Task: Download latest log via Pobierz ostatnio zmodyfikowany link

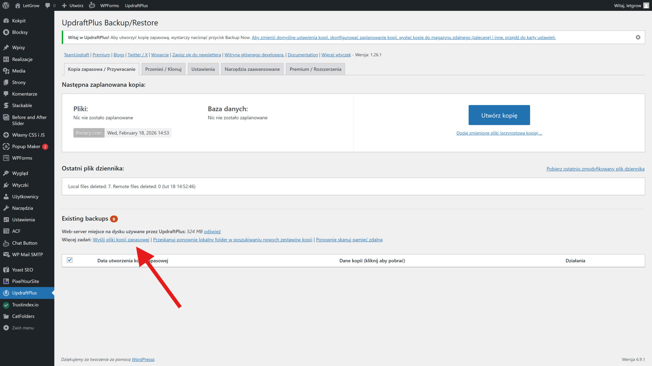Action: click(x=595, y=169)
